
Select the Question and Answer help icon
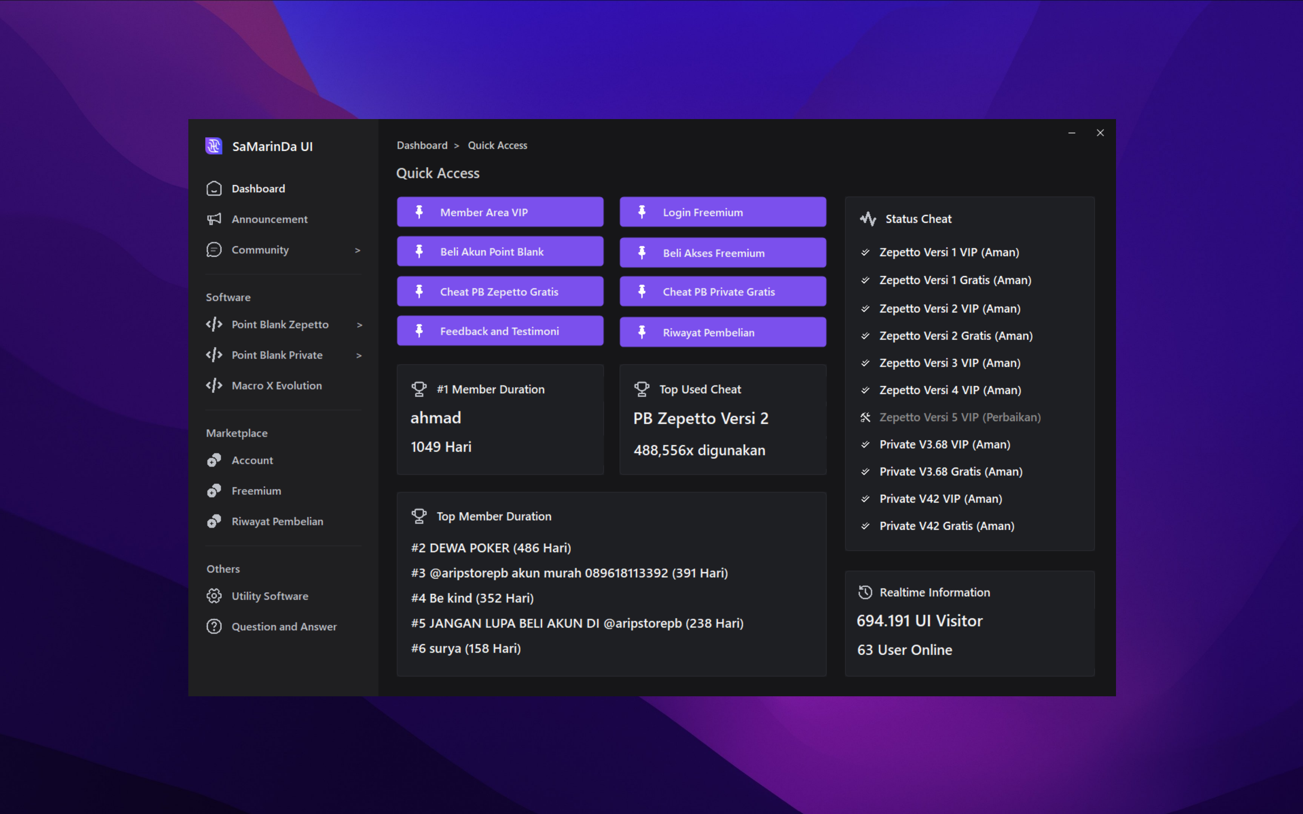pyautogui.click(x=214, y=626)
